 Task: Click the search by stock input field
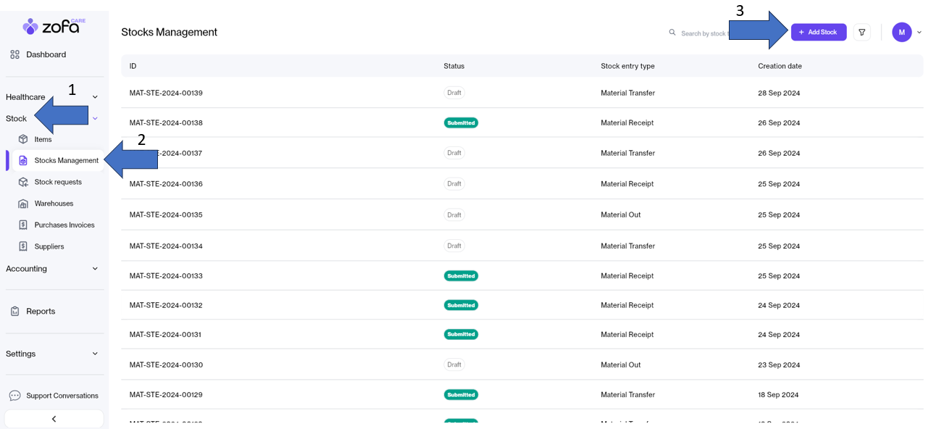point(703,33)
